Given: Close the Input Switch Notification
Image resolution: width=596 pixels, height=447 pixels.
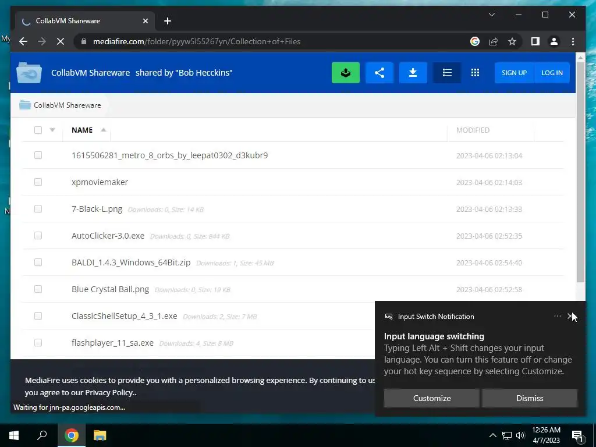Looking at the screenshot, I should pyautogui.click(x=570, y=316).
